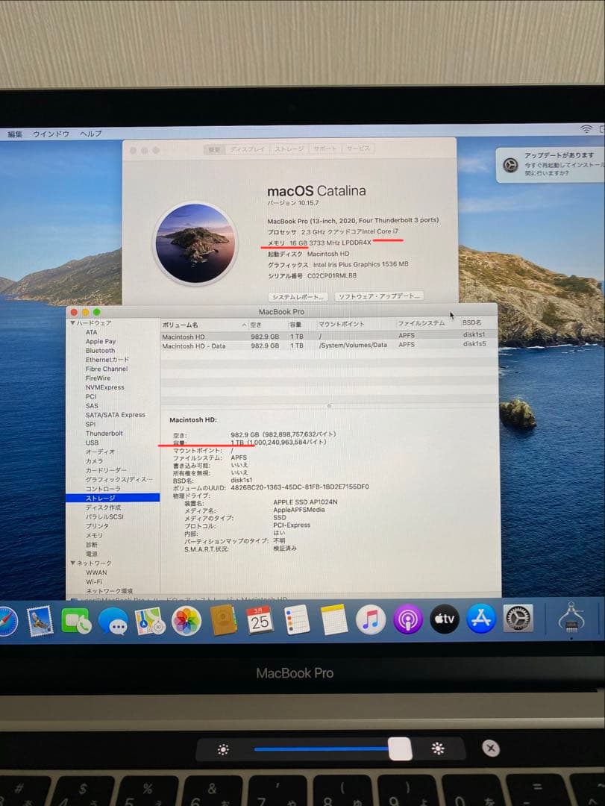
Task: Sort by ファイルシステム column header
Action: tap(421, 323)
